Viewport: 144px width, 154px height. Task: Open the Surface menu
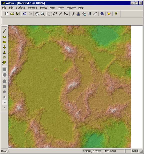coord(20,8)
